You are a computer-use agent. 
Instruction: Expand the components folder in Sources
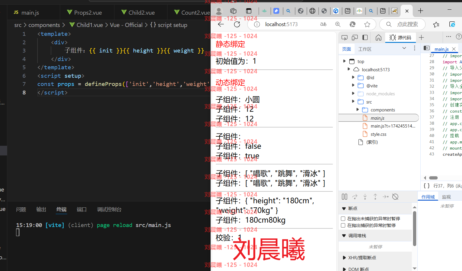click(358, 110)
